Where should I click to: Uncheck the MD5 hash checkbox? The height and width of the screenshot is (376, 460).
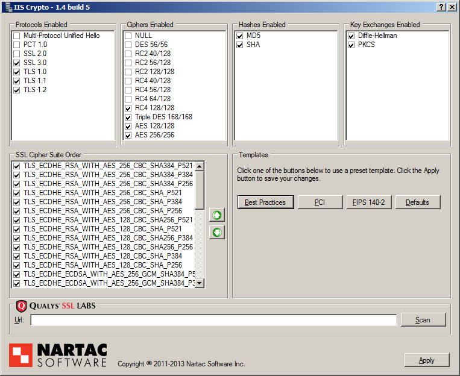240,36
